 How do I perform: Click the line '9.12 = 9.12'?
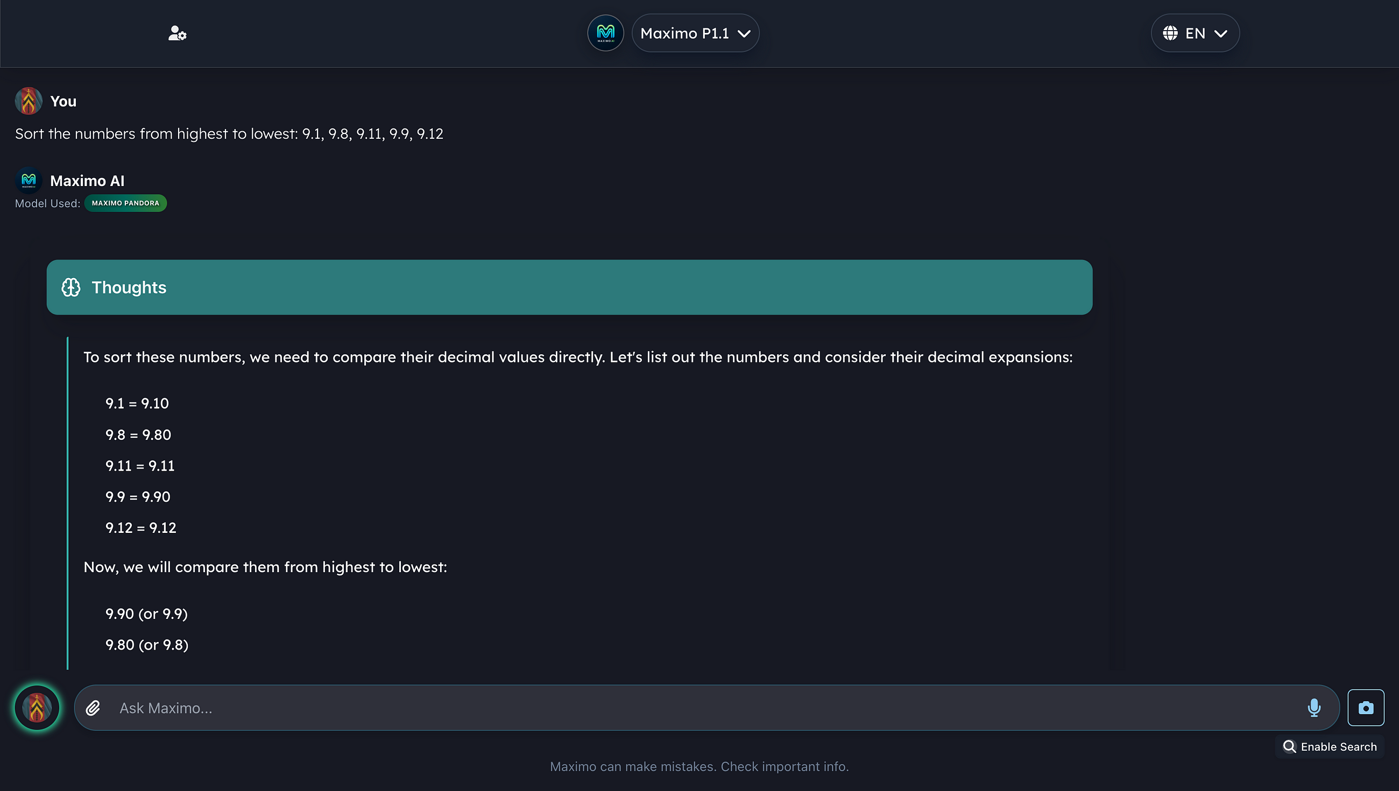coord(141,528)
